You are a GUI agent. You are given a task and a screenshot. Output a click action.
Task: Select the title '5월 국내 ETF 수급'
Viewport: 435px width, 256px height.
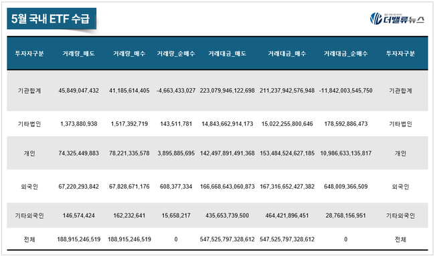[51, 19]
